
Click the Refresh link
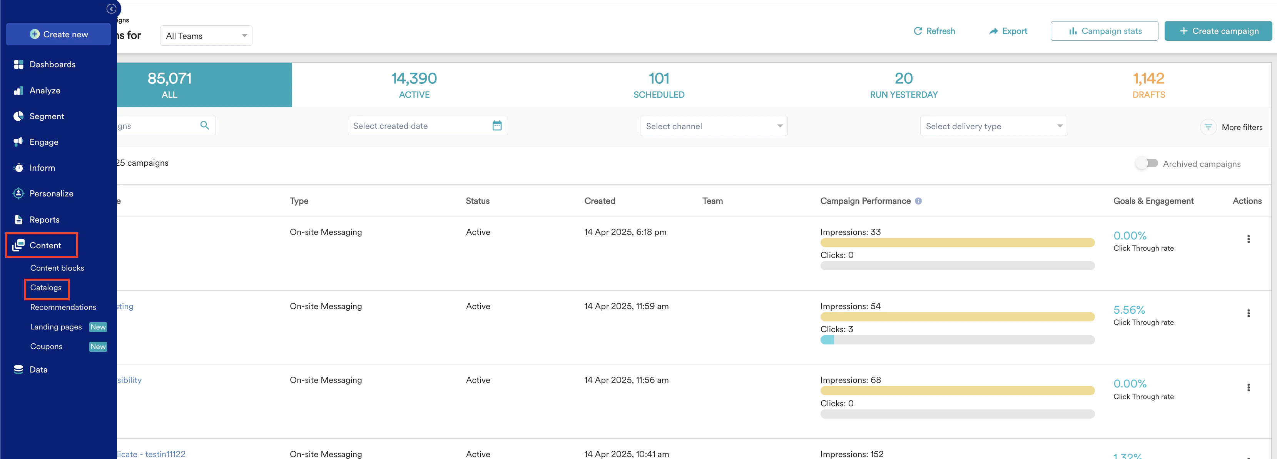pos(934,31)
